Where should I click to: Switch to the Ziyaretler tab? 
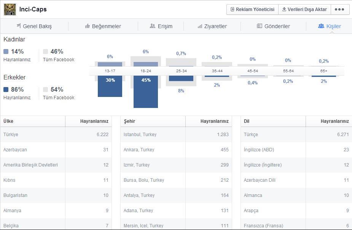coord(212,26)
